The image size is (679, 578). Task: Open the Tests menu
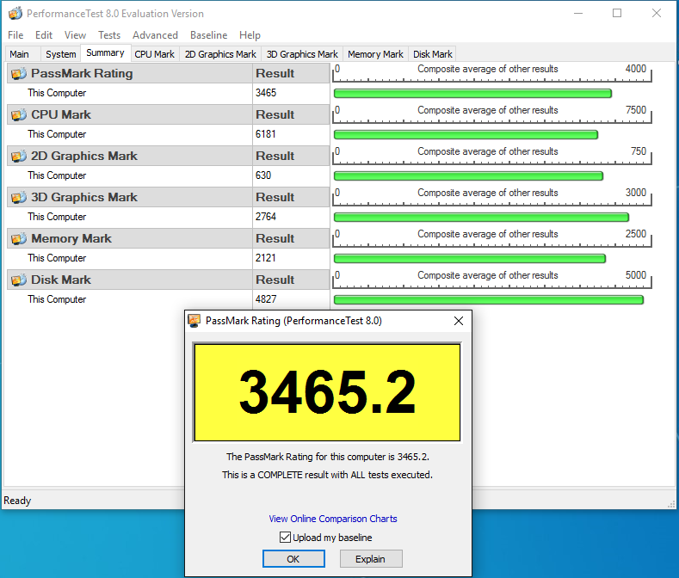[109, 35]
